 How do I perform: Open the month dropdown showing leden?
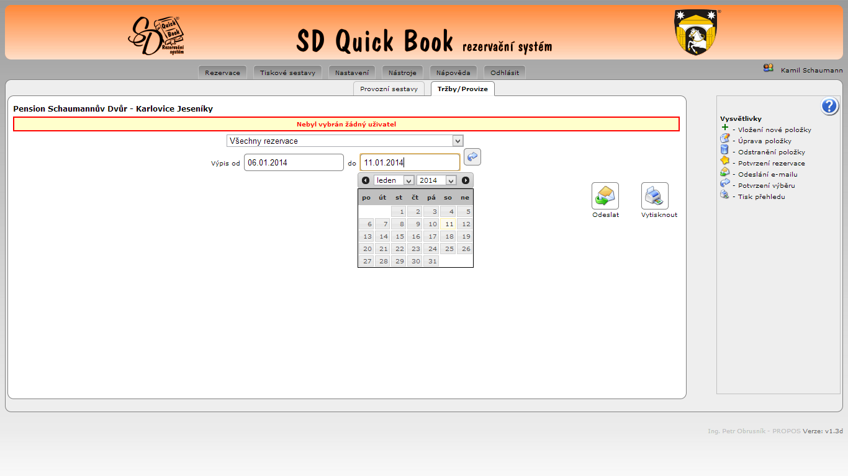[x=394, y=180]
